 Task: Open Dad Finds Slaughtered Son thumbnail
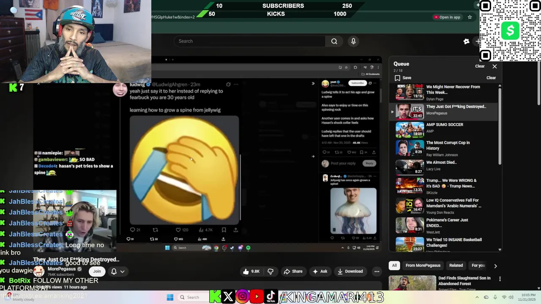[412, 283]
